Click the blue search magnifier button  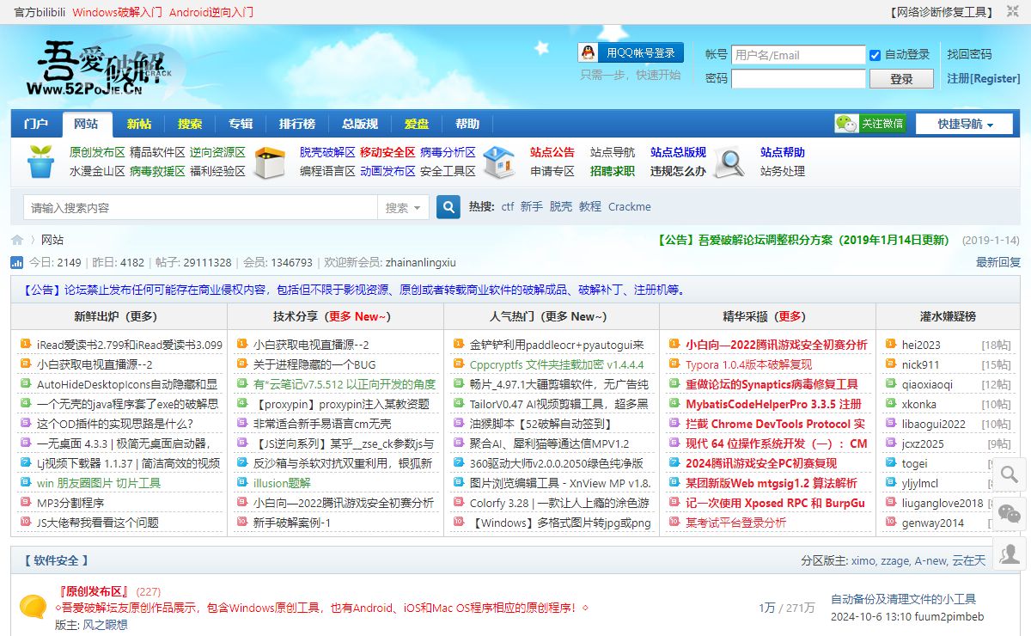click(x=448, y=207)
